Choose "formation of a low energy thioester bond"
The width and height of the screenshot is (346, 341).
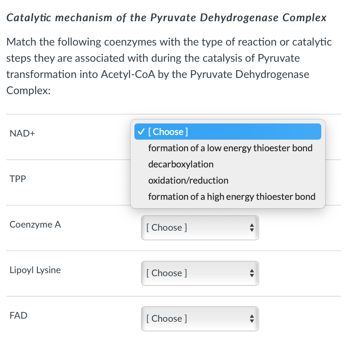point(230,148)
